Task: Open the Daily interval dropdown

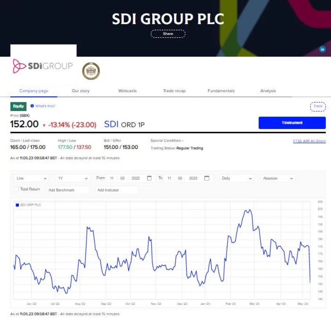Action: pos(236,178)
